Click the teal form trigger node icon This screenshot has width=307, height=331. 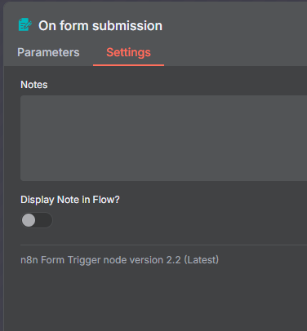(24, 24)
